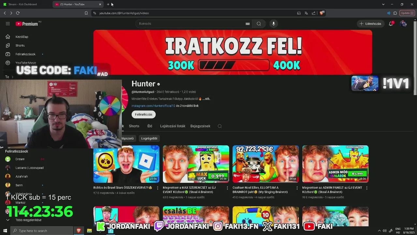This screenshot has height=235, width=417.
Task: Open the on-screen keyboard icon in search box
Action: [248, 23]
